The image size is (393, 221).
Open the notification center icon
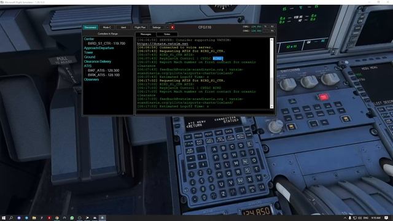[x=386, y=218]
